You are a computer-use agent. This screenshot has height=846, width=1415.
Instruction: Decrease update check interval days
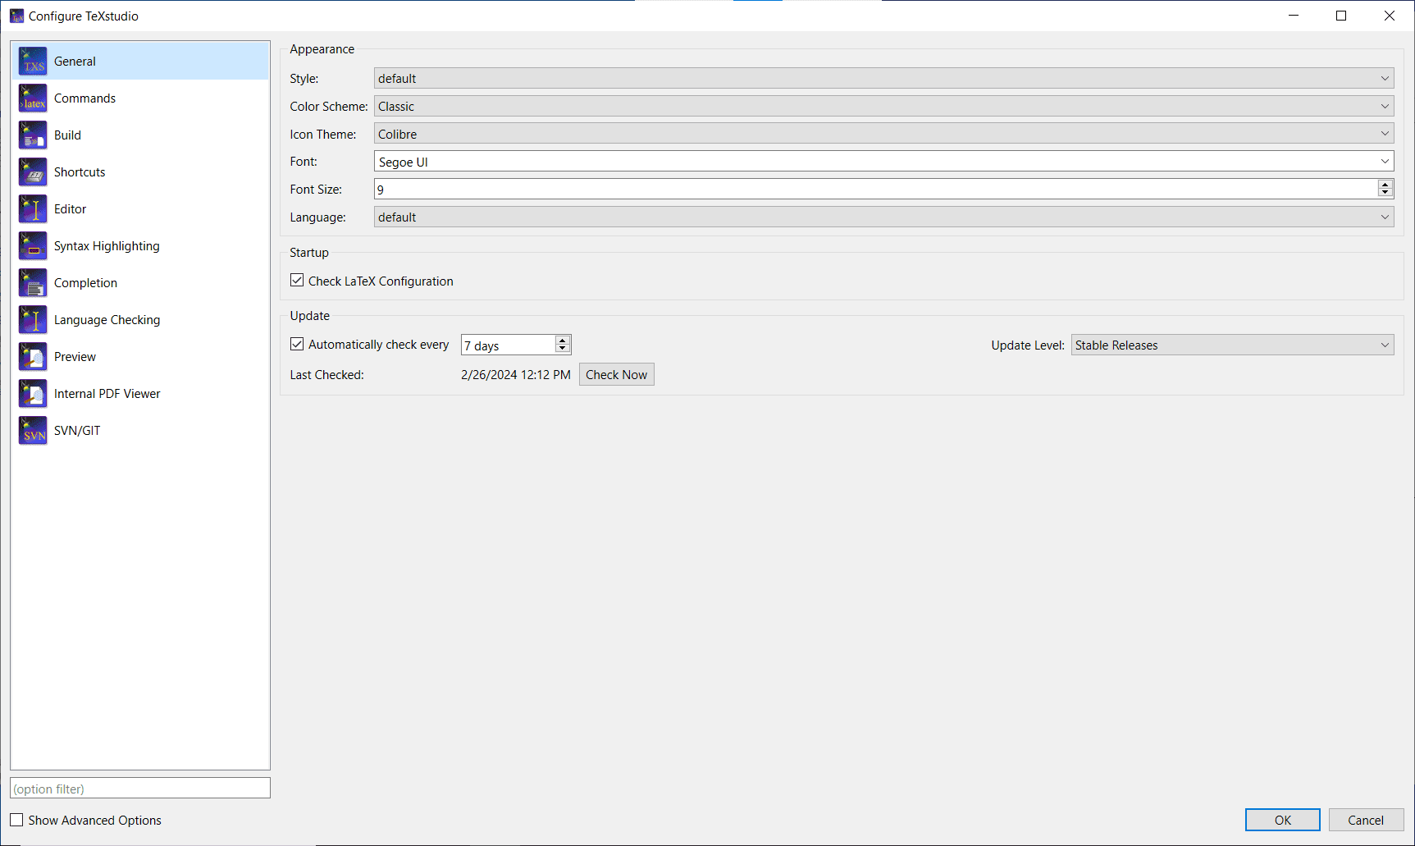tap(563, 349)
